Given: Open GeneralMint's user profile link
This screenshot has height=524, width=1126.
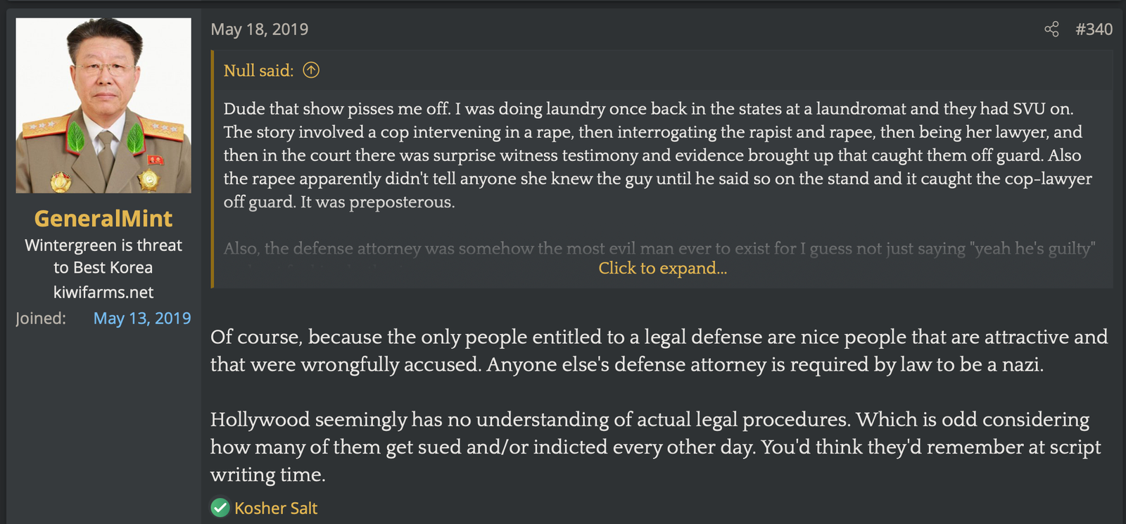Looking at the screenshot, I should coord(103,218).
